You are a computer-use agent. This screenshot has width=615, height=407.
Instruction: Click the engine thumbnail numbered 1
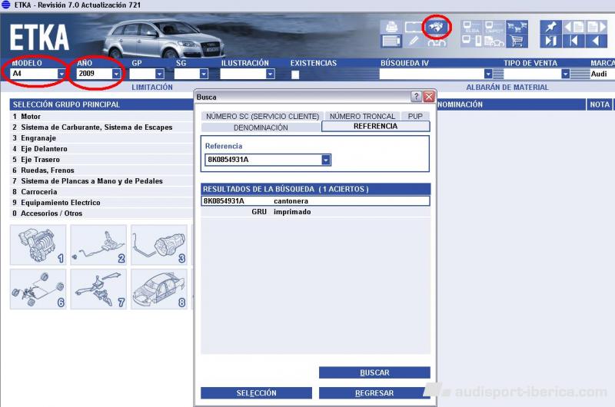(38, 245)
